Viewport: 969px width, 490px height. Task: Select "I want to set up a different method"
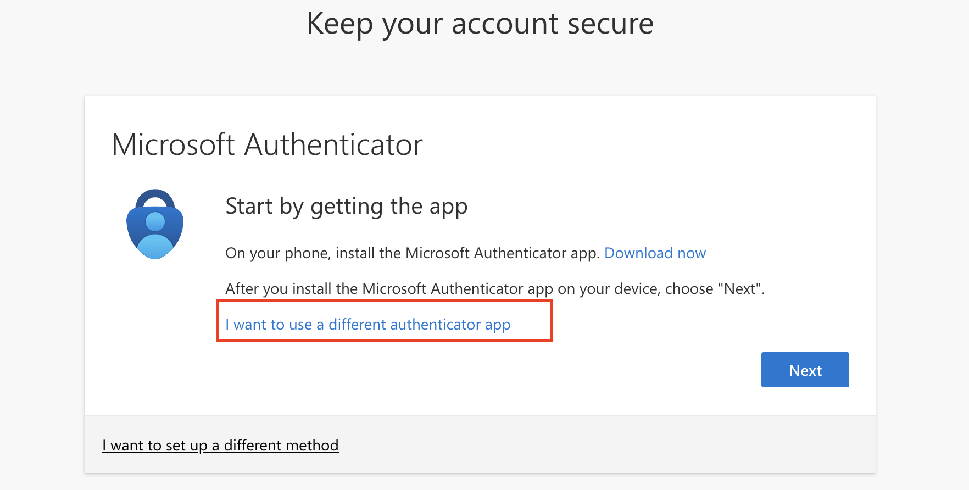point(220,445)
